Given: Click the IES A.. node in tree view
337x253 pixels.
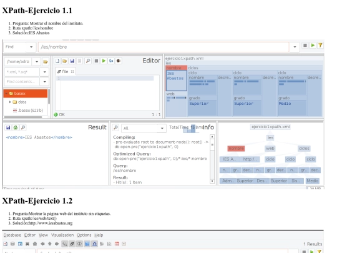Looking at the screenshot, I should click(x=229, y=159).
